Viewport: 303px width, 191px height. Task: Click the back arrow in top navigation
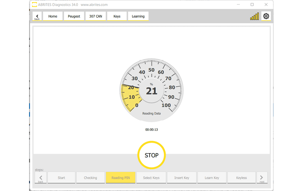(x=37, y=17)
